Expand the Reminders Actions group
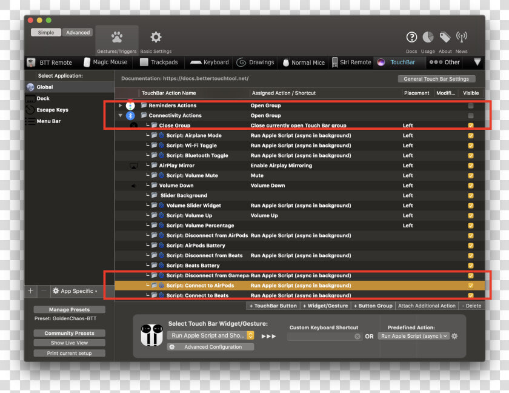The image size is (509, 393). click(121, 106)
